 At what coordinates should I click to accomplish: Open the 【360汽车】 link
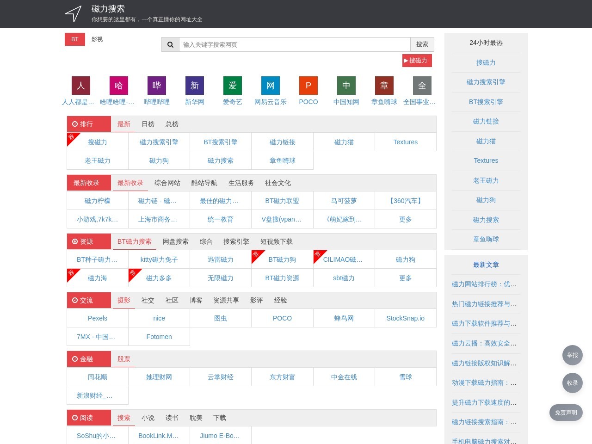coord(406,201)
